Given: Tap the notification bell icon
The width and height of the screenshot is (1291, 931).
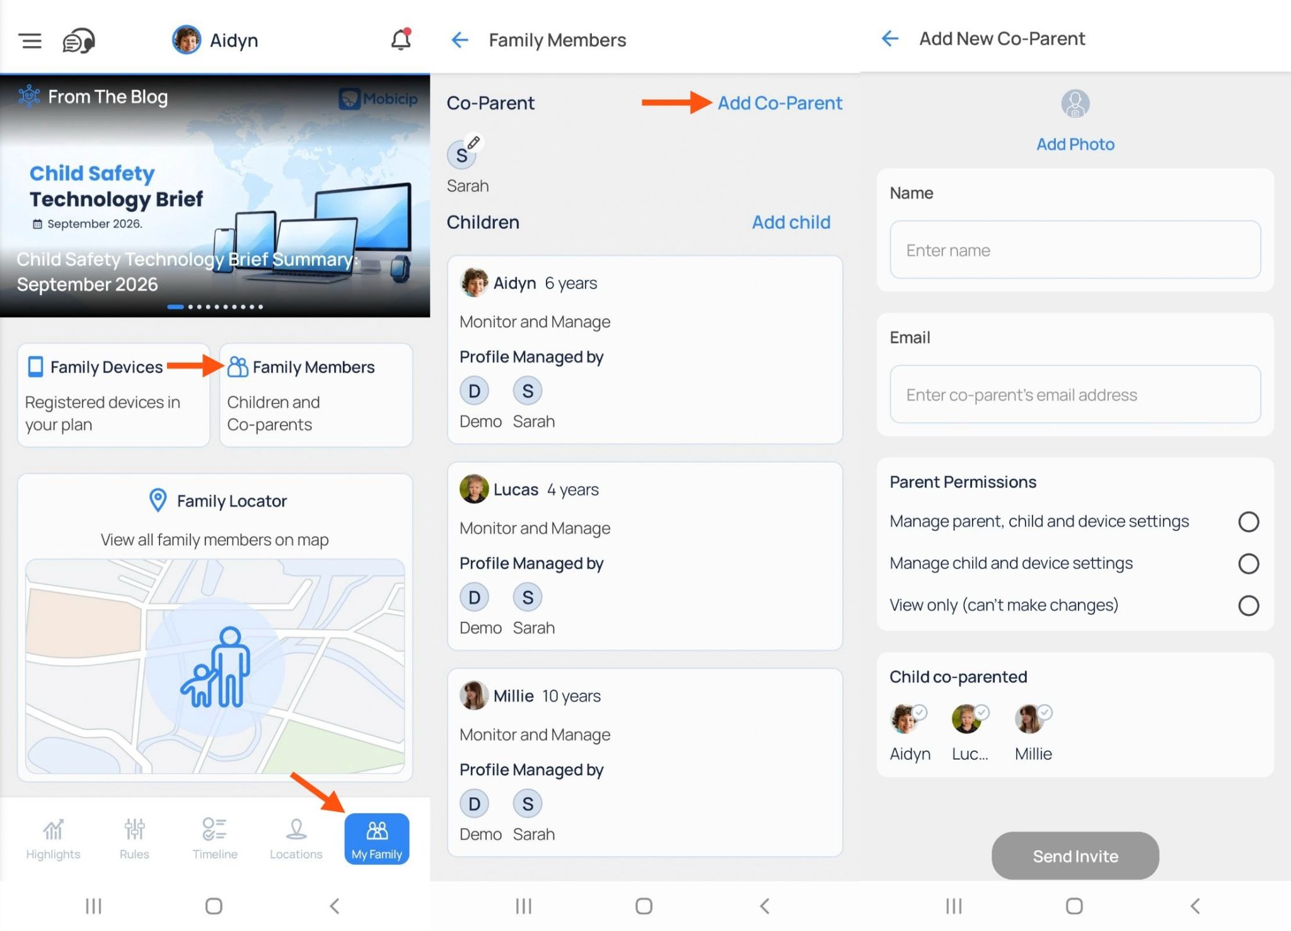Looking at the screenshot, I should click(401, 40).
